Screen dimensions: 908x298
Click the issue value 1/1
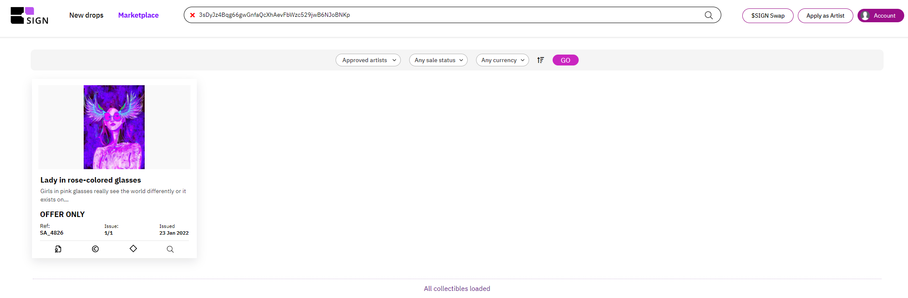(x=109, y=233)
